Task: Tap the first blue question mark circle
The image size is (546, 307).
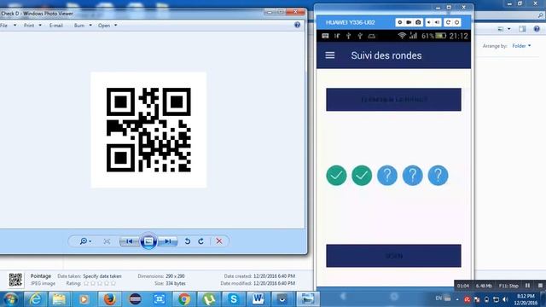Action: click(x=387, y=175)
